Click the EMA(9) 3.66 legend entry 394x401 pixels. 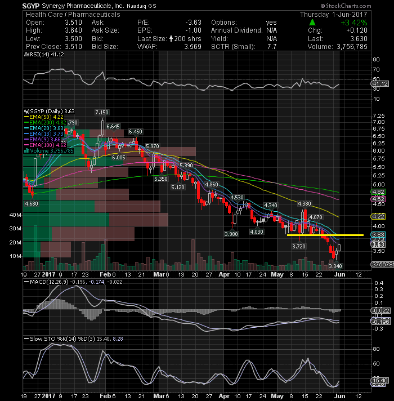tap(42, 140)
